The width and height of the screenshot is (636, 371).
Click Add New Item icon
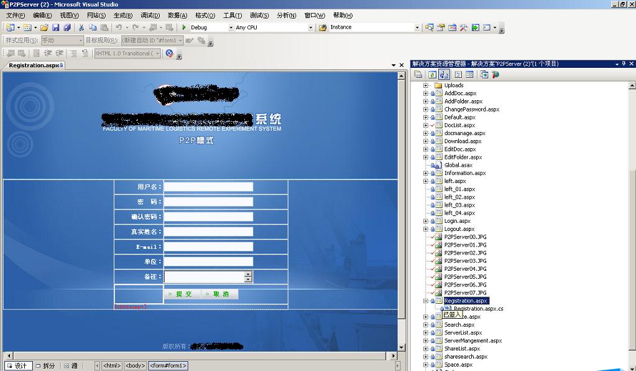pyautogui.click(x=27, y=27)
